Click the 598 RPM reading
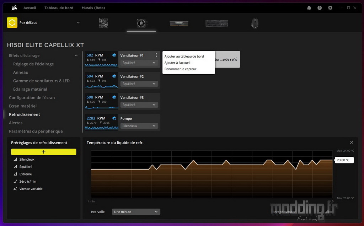Screen dimensions: 364x226 pyautogui.click(x=95, y=97)
